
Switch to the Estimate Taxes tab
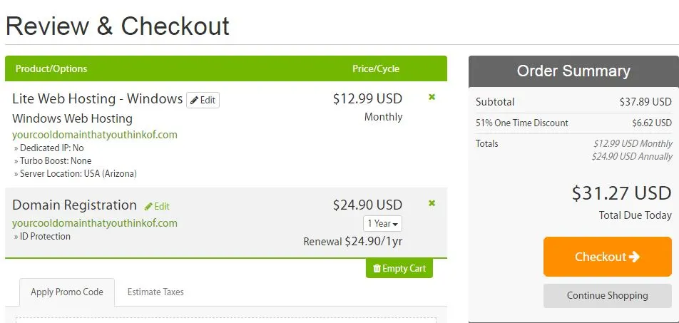tap(155, 292)
